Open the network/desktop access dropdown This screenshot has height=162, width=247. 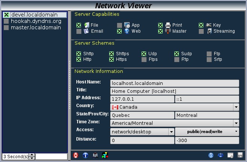171,132
